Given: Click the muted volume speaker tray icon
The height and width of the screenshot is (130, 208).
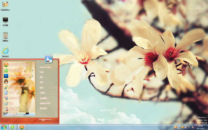Looking at the screenshot, I should click(x=186, y=127).
